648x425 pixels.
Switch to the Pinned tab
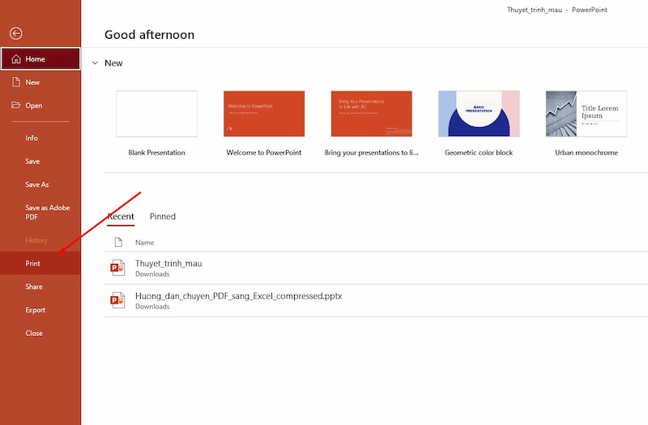(163, 216)
